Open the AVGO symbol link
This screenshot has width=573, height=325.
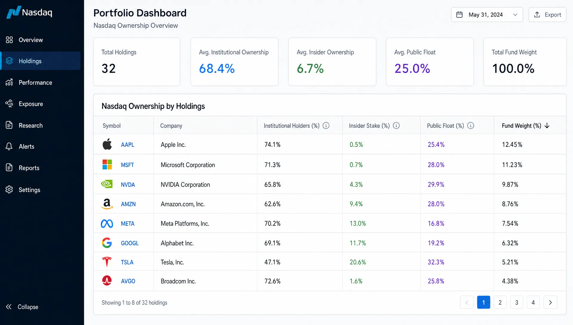click(128, 281)
